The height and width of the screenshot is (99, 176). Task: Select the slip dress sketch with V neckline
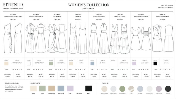point(73,38)
